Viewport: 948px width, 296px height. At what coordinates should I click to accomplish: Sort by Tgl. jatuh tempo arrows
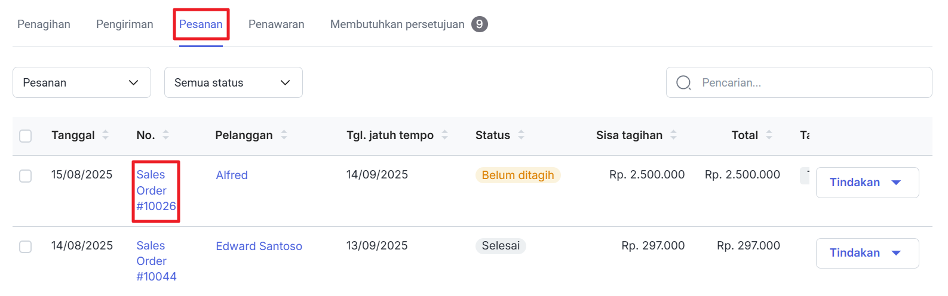445,135
